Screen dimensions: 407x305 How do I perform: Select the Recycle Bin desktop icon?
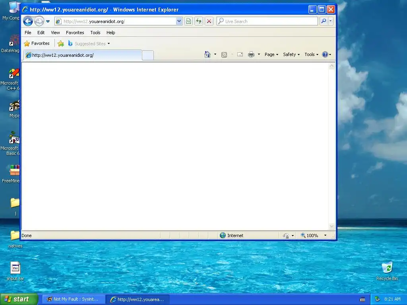click(387, 271)
